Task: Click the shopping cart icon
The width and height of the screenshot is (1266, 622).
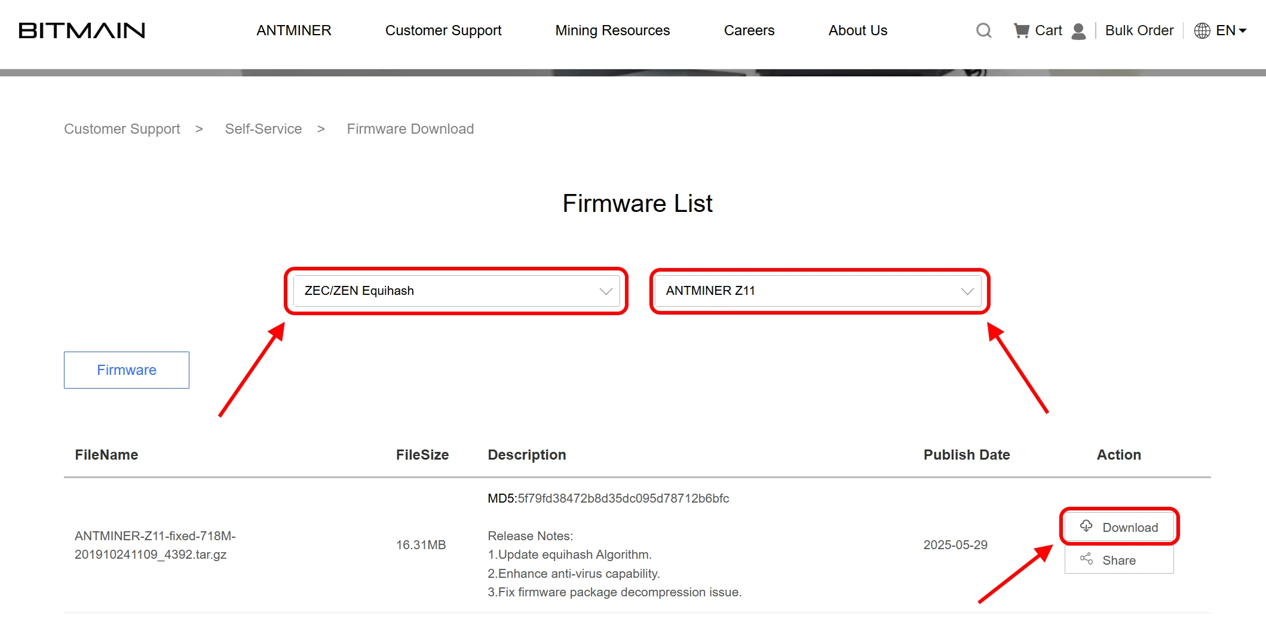Action: click(x=1021, y=30)
